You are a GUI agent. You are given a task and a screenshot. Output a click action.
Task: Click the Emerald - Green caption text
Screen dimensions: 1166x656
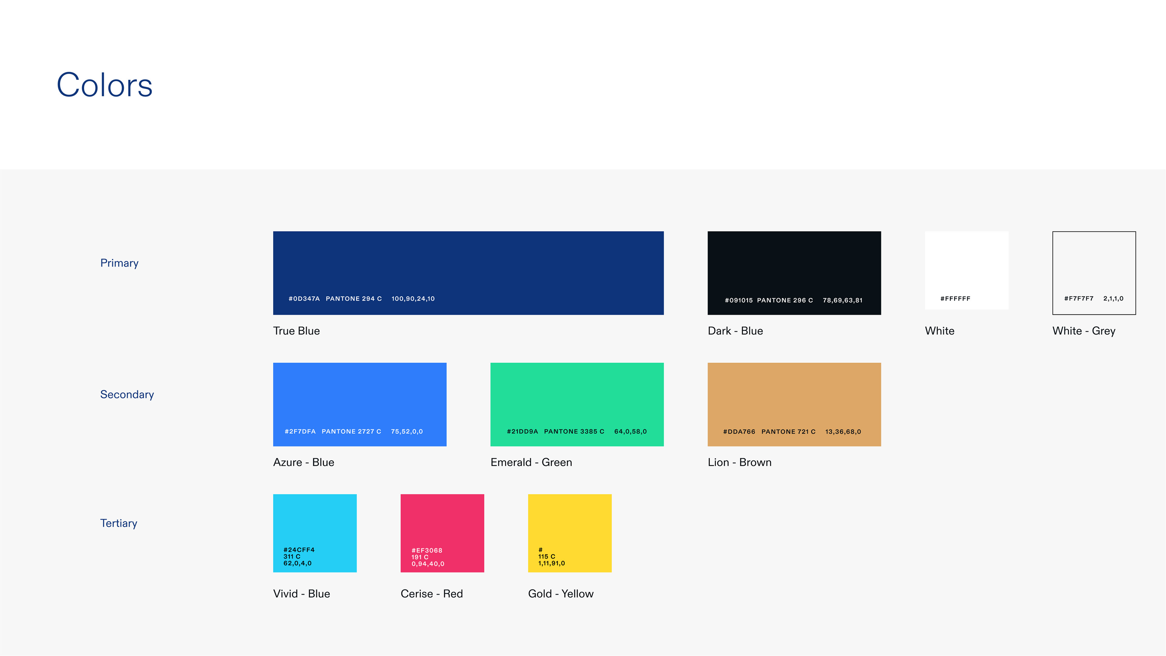tap(531, 462)
